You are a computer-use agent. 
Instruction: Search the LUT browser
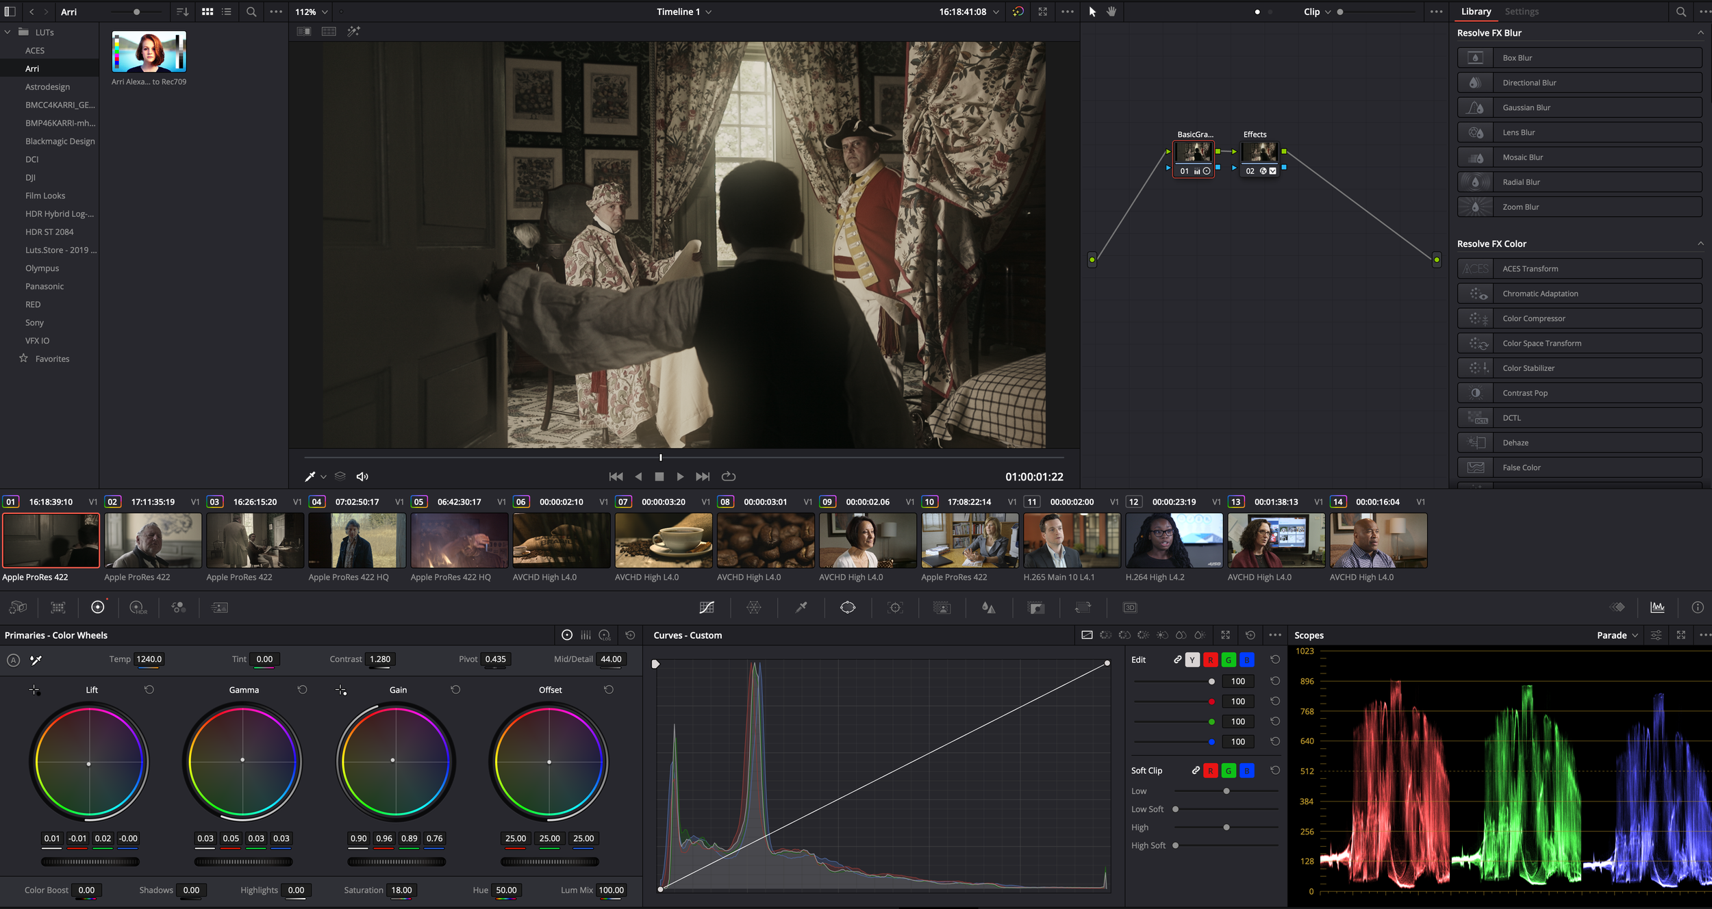(x=251, y=12)
